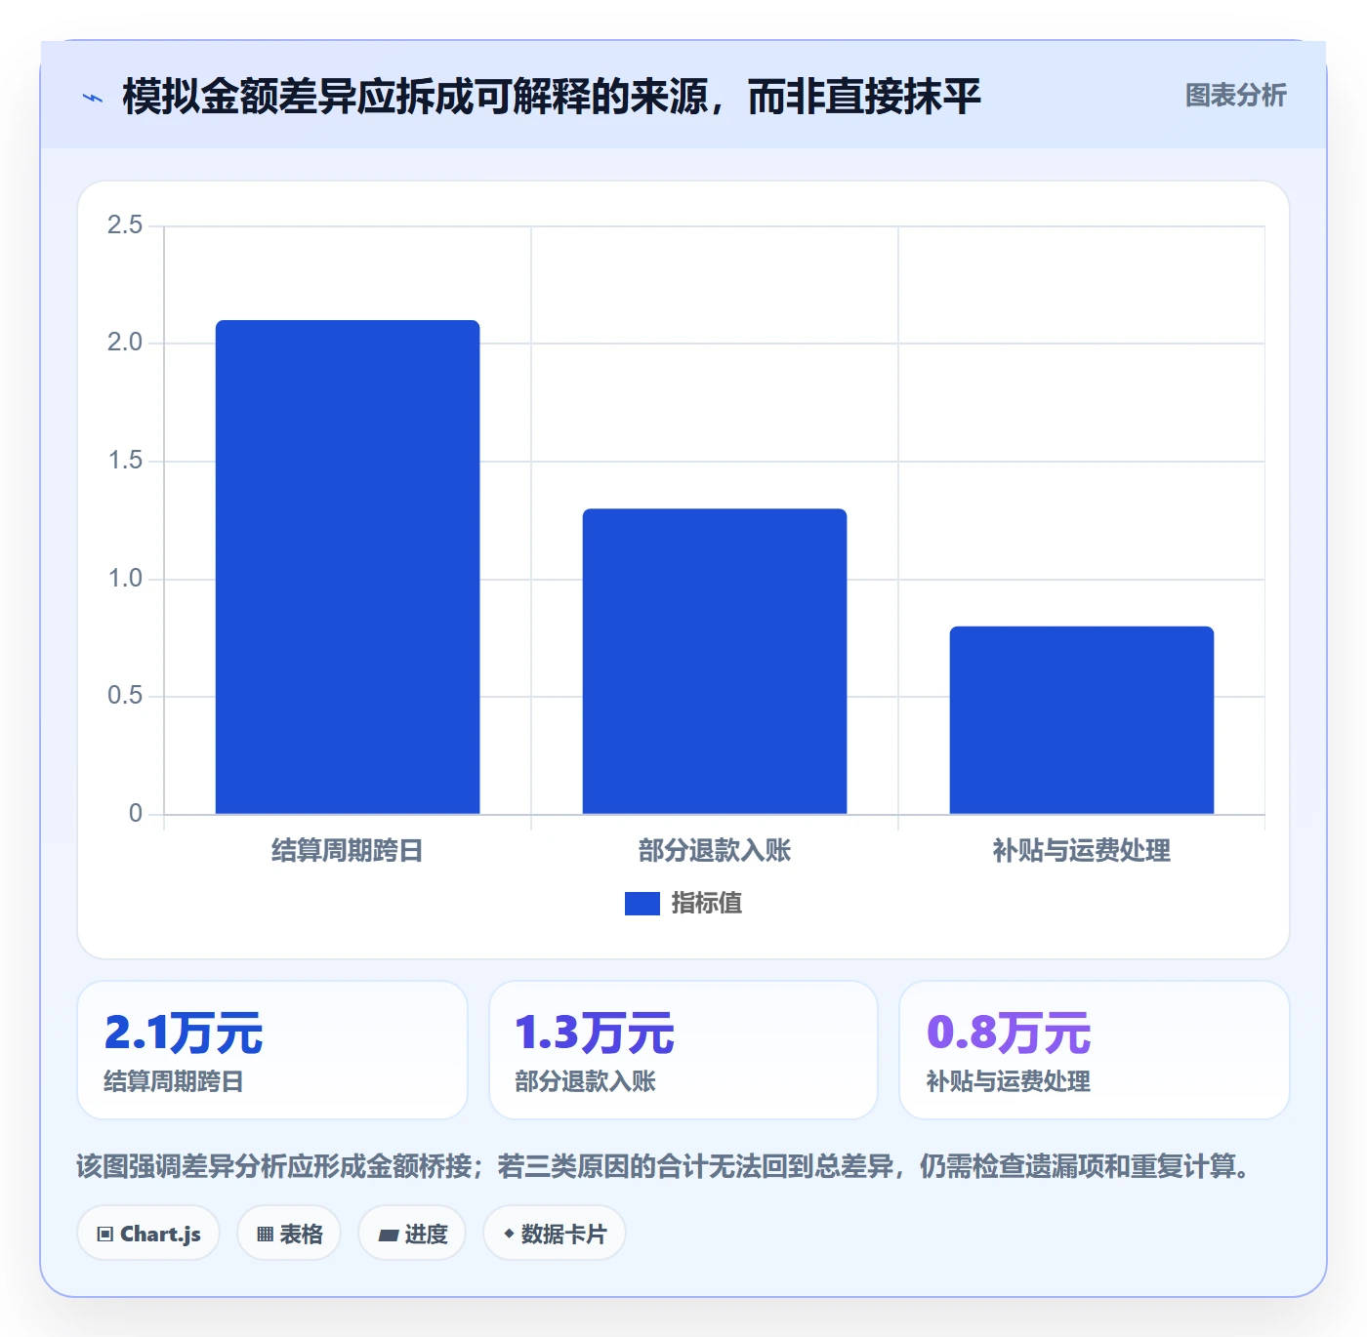Screen dimensions: 1367x1337
Task: Click the Chart.js chip square icon
Action: pyautogui.click(x=105, y=1235)
